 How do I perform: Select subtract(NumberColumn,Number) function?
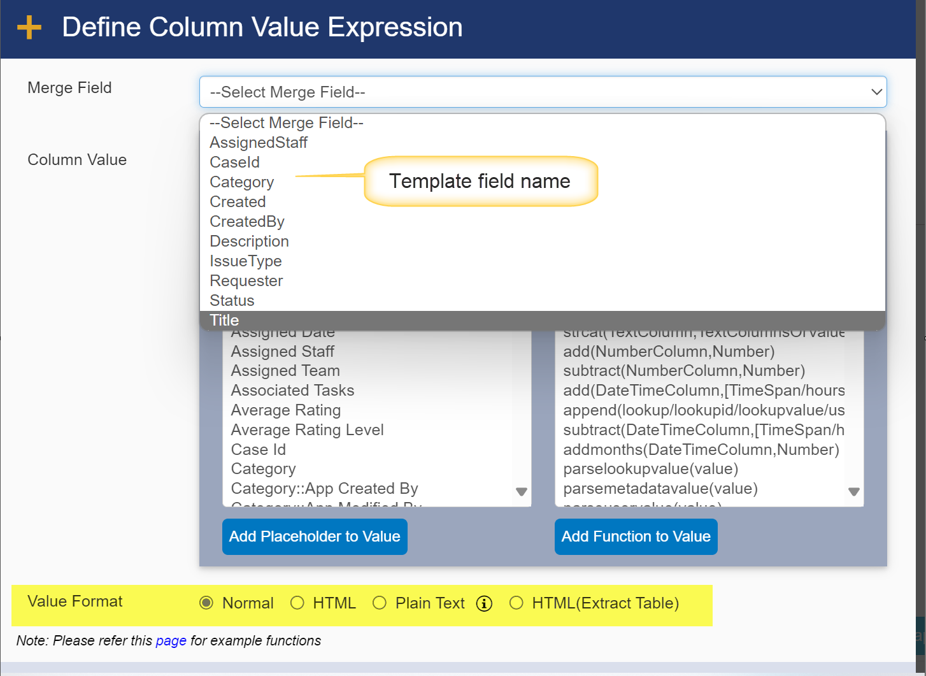tap(701, 371)
